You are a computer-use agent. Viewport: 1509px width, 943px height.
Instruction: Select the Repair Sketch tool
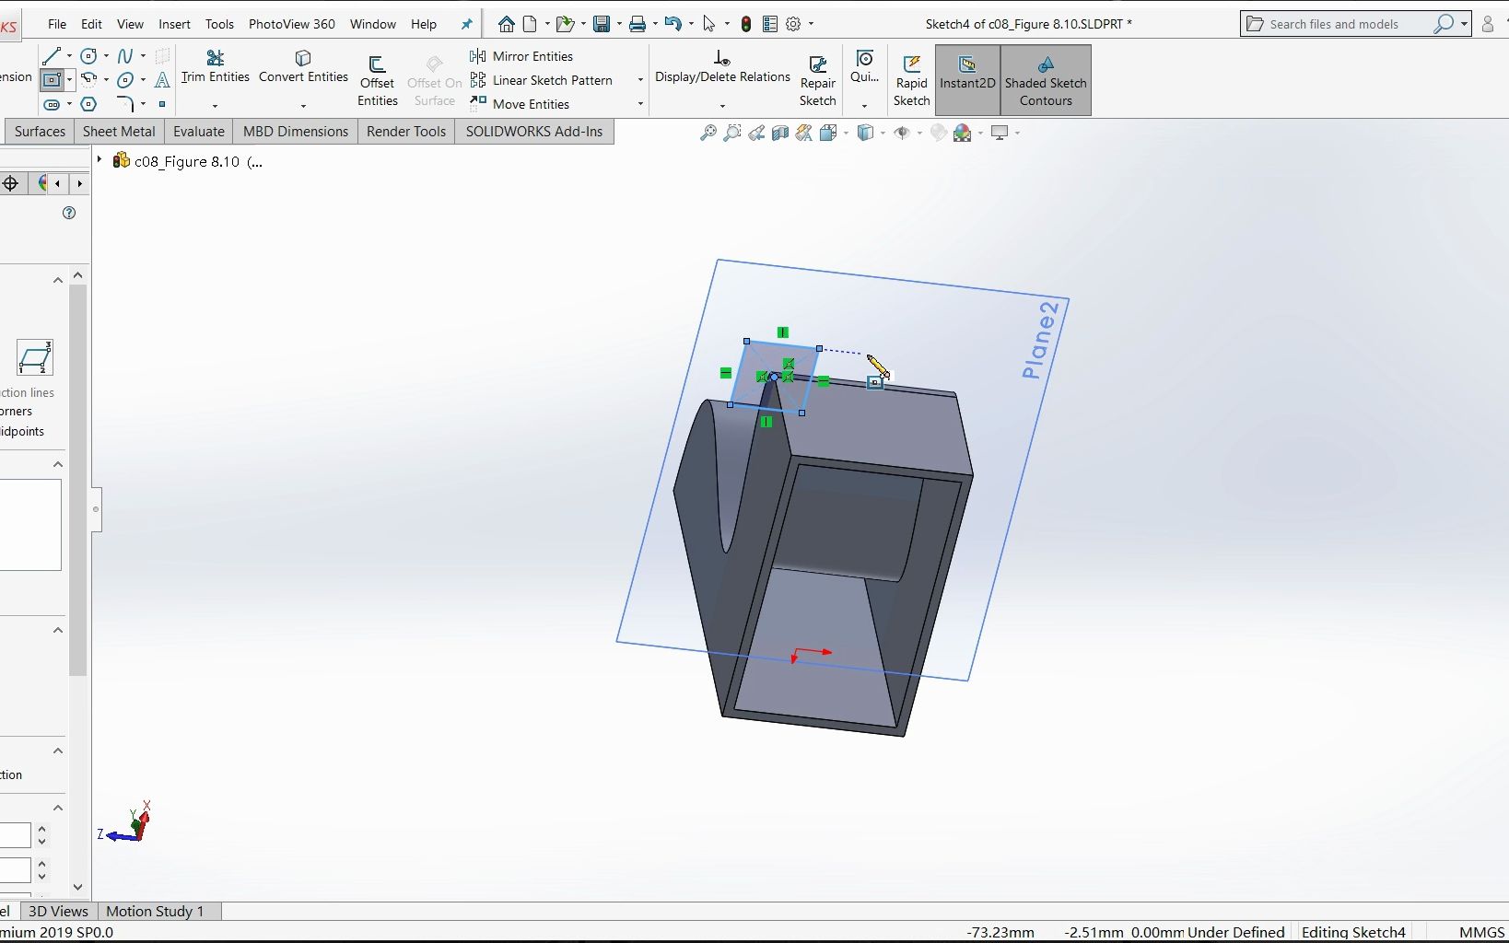818,79
